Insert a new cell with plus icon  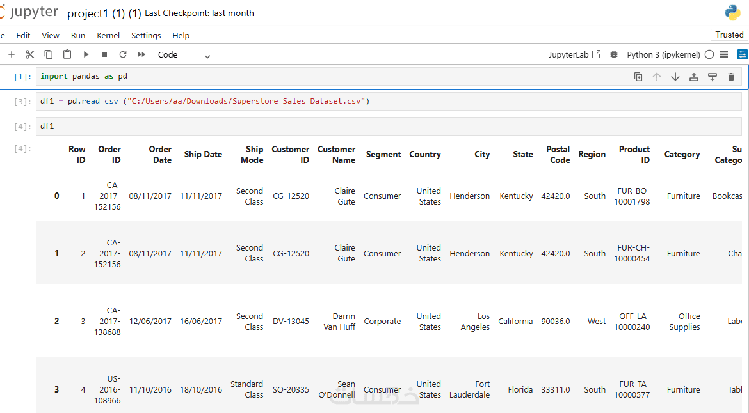[12, 55]
